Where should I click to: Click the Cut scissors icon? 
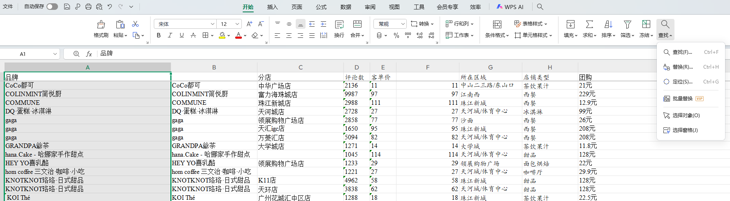(x=135, y=24)
